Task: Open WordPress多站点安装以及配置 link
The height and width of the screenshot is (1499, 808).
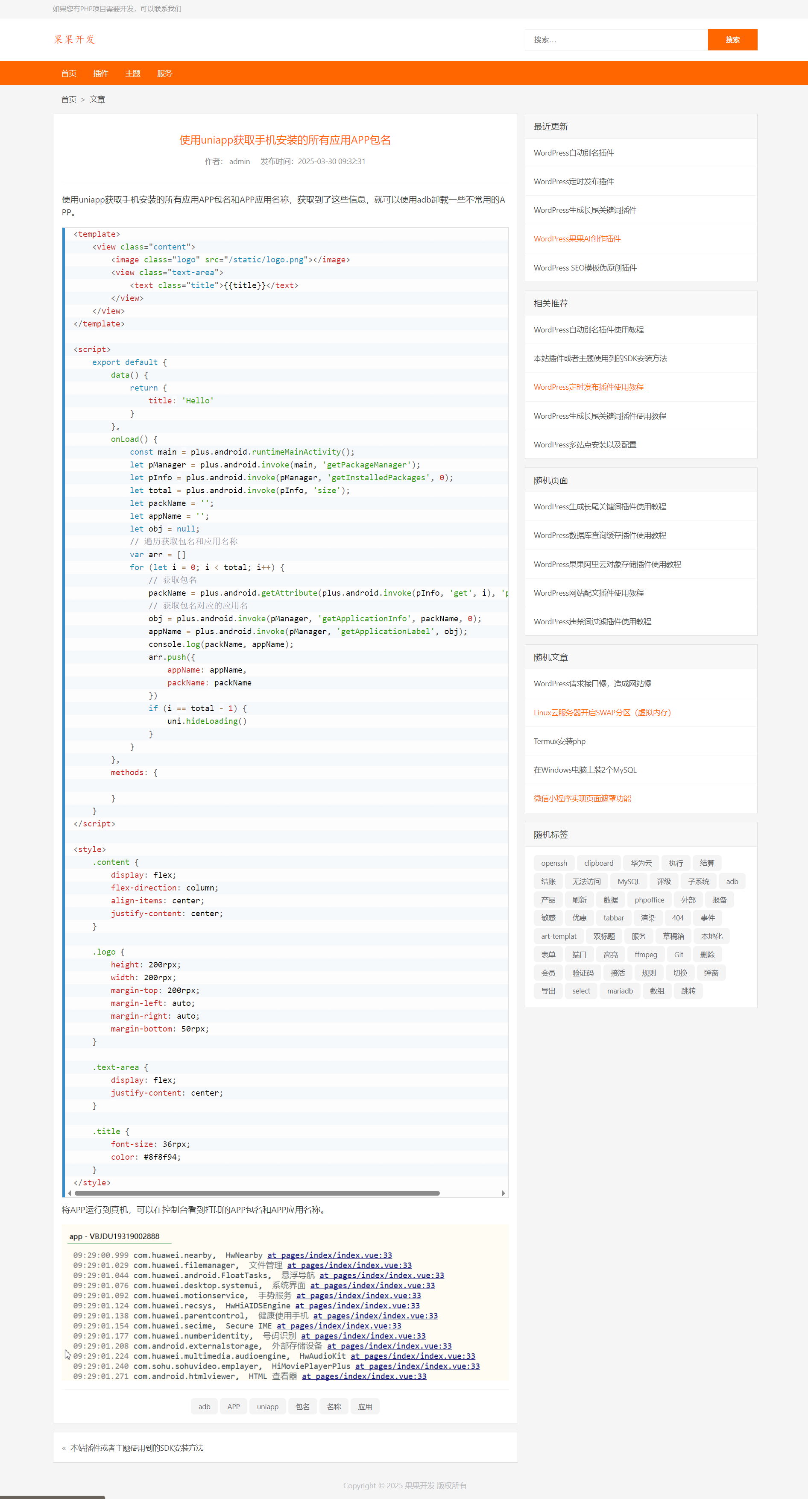Action: 585,444
